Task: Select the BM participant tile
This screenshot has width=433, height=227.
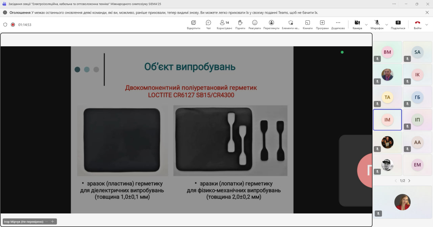Action: coord(387,52)
